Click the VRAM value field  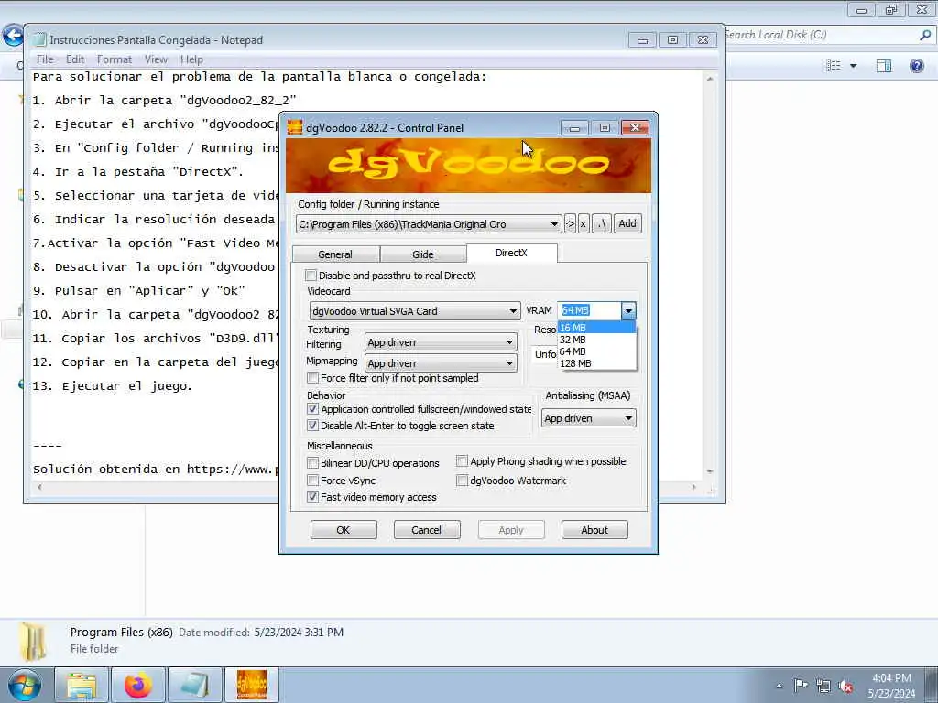point(590,311)
